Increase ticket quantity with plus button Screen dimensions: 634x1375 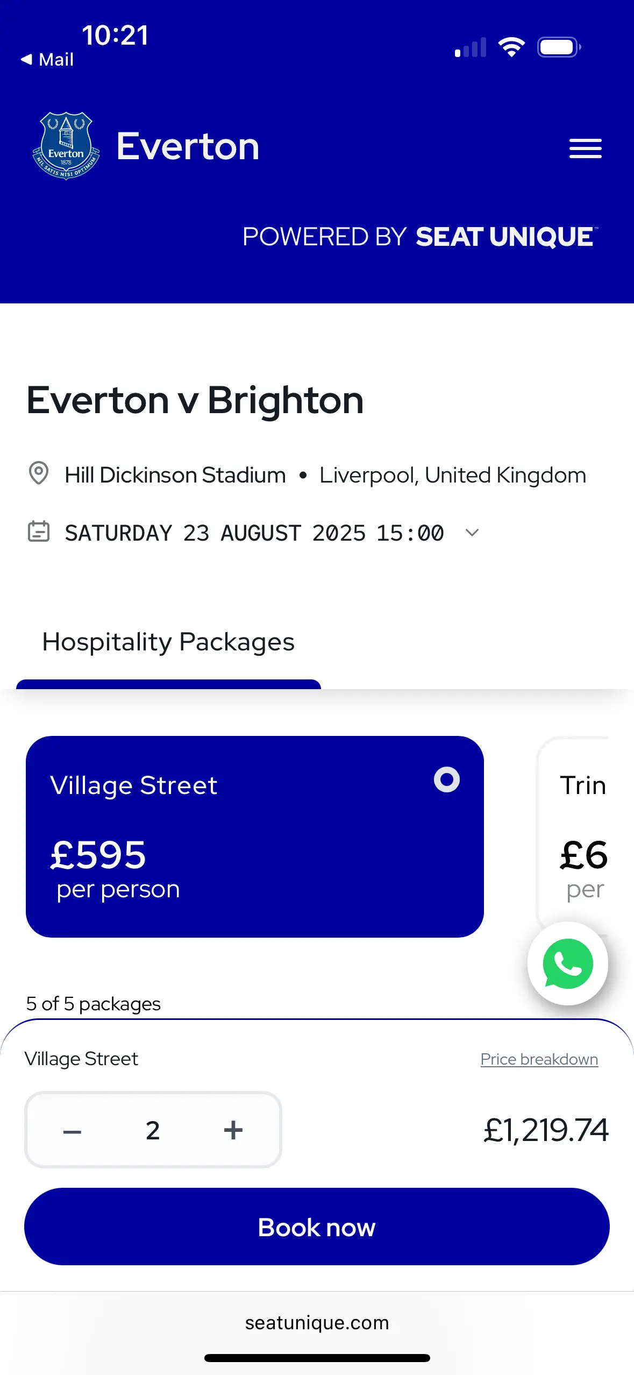[233, 1131]
